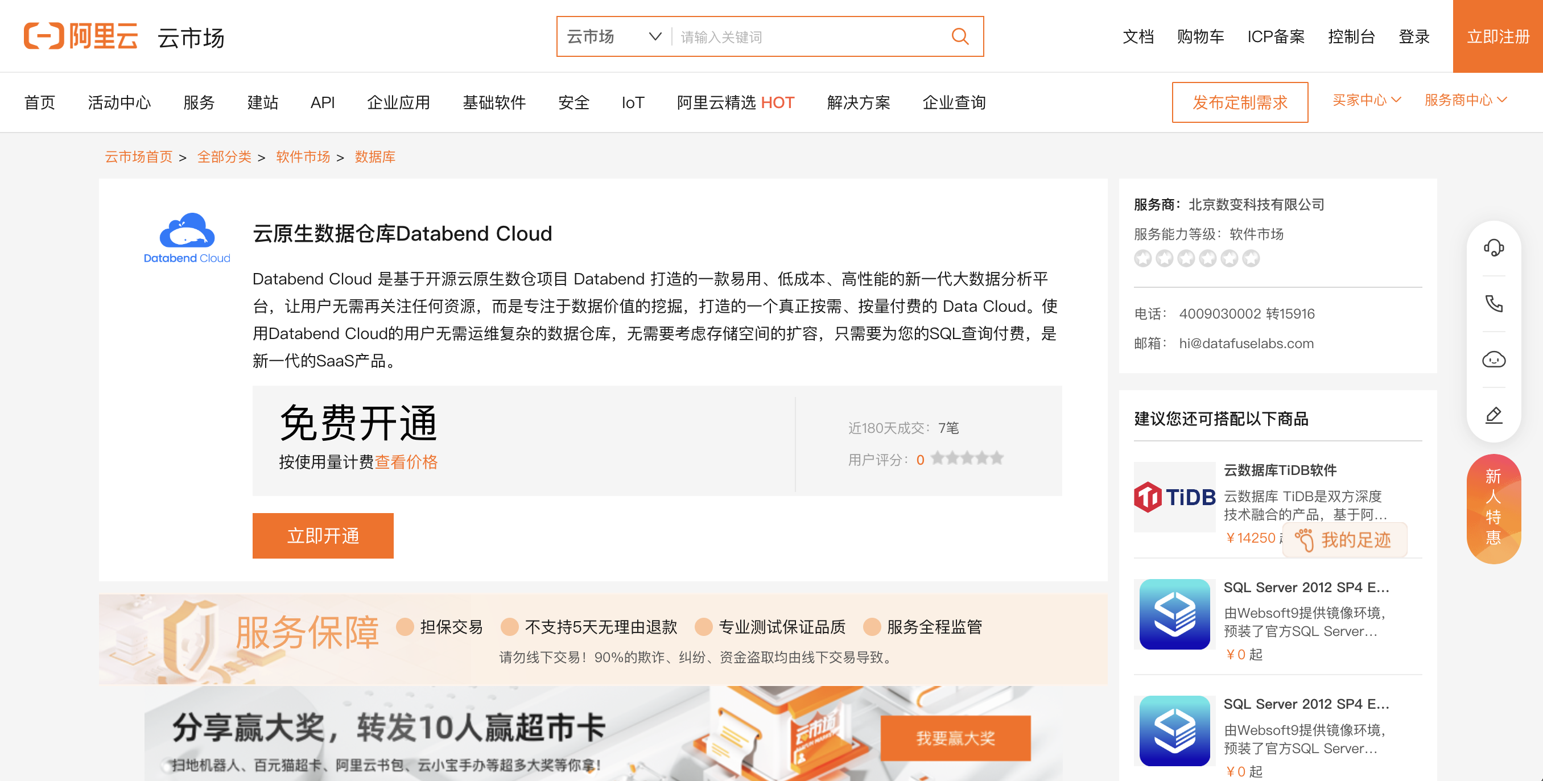Open the 购物车 link
The height and width of the screenshot is (781, 1543).
1200,36
